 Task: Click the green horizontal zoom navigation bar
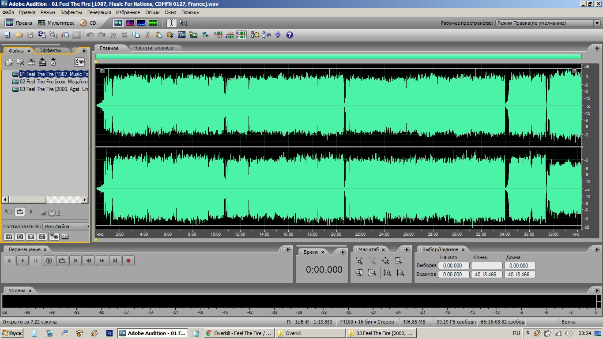[338, 56]
